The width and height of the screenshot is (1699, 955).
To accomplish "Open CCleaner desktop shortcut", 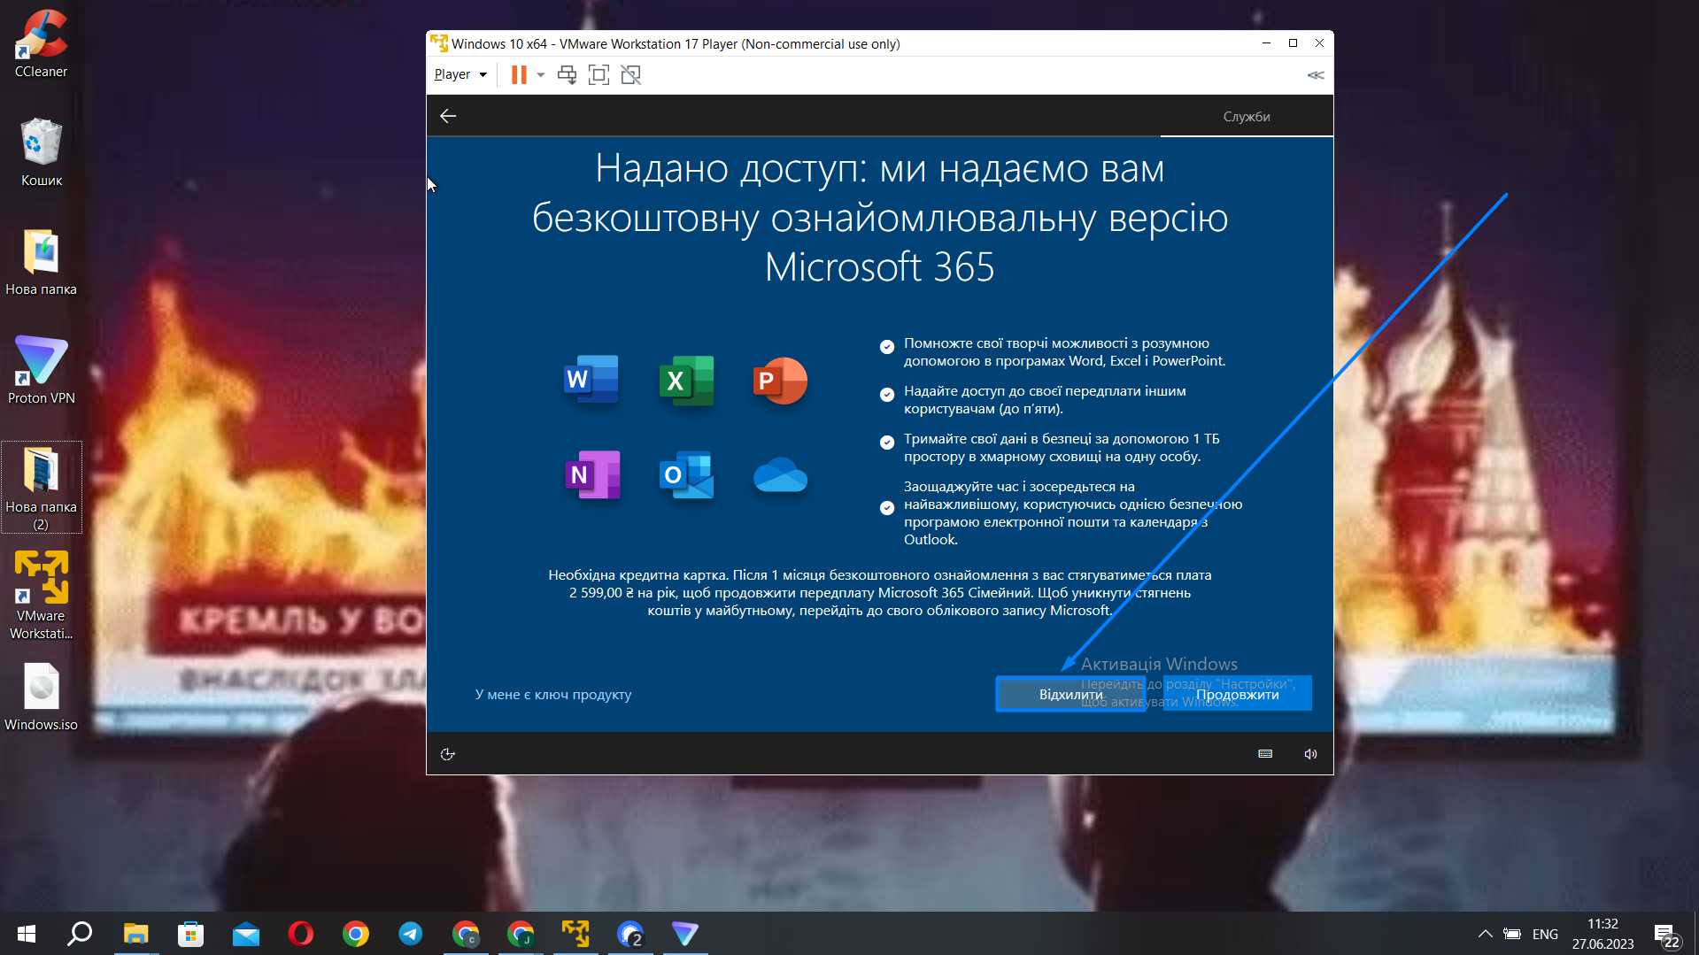I will (41, 43).
